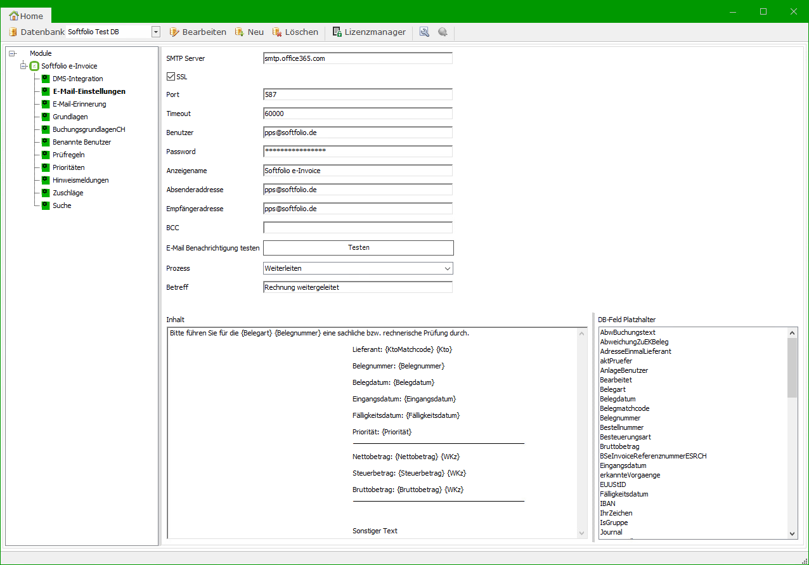Image resolution: width=809 pixels, height=565 pixels.
Task: Select Fälligkeitsdatum in placeholder list
Action: (x=624, y=494)
